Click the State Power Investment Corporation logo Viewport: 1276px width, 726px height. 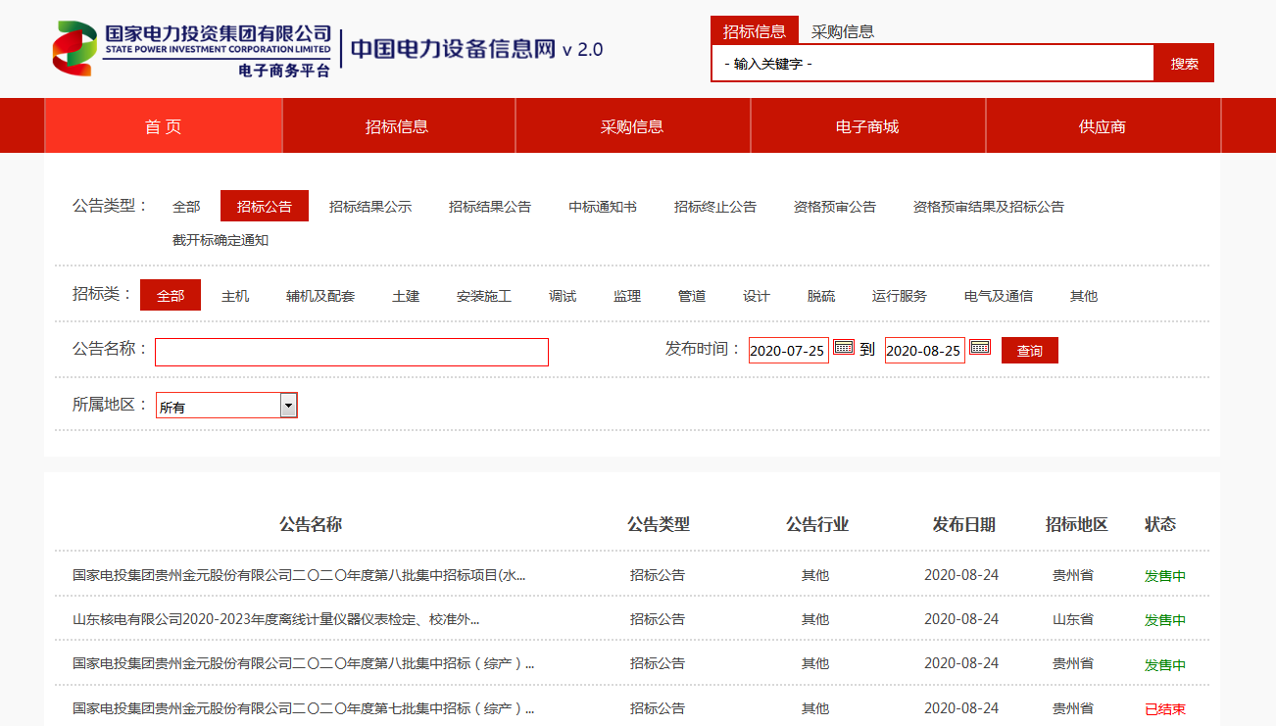pos(192,49)
